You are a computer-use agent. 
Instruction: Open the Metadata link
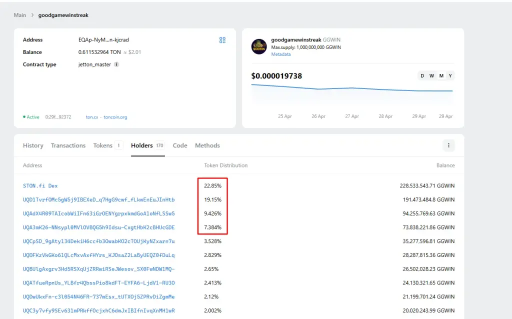pyautogui.click(x=281, y=54)
